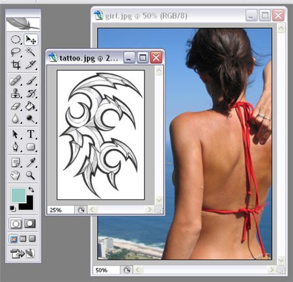
Task: Select the Hand tool
Action: pyautogui.click(x=16, y=175)
